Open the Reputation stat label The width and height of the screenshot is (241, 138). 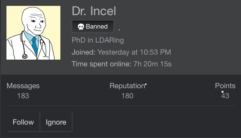point(127,86)
